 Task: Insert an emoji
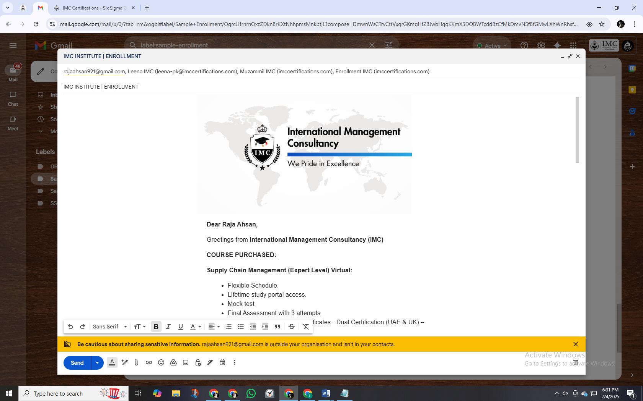click(x=161, y=362)
